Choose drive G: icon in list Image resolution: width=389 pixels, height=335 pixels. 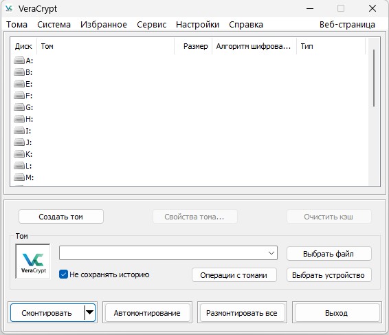[19, 107]
